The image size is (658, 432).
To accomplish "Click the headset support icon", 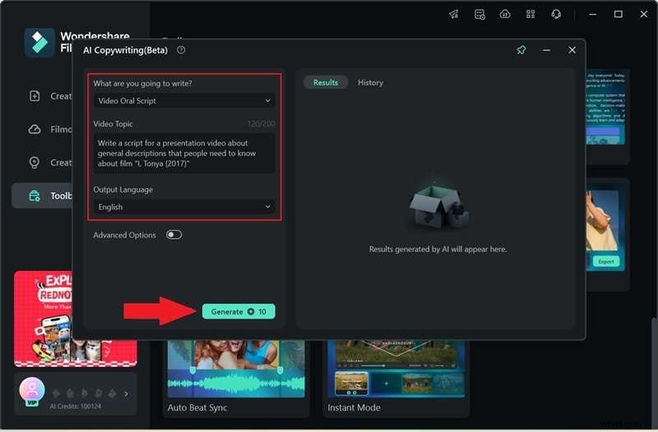I will [556, 14].
